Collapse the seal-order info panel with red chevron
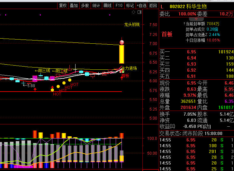This screenshot has height=171, width=234. tap(196, 19)
